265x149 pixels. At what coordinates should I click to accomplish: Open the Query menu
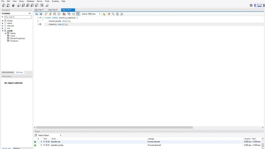(x=22, y=1)
